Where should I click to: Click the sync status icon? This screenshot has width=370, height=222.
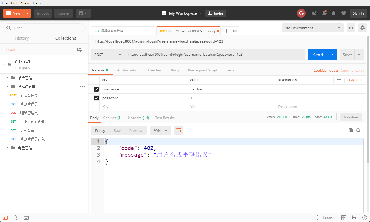click(x=301, y=13)
